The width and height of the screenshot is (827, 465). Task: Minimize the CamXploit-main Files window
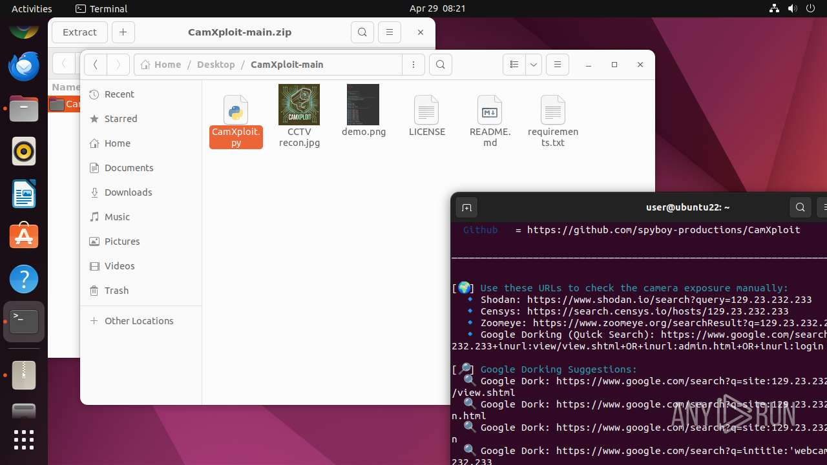(x=589, y=65)
